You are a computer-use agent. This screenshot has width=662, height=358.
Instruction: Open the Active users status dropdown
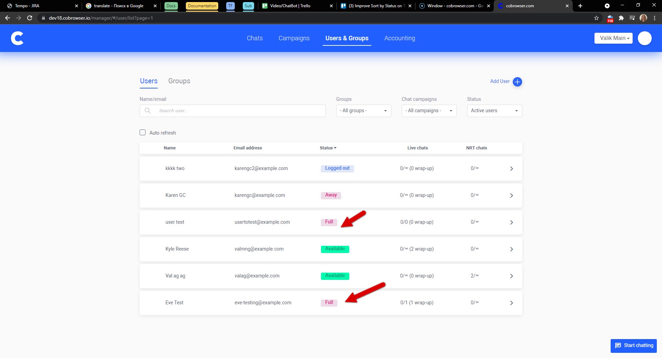coord(494,110)
